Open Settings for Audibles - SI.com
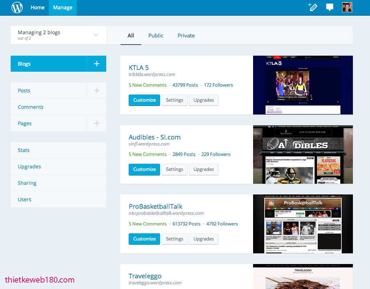Screen dimensions: 370x289 point(174,169)
